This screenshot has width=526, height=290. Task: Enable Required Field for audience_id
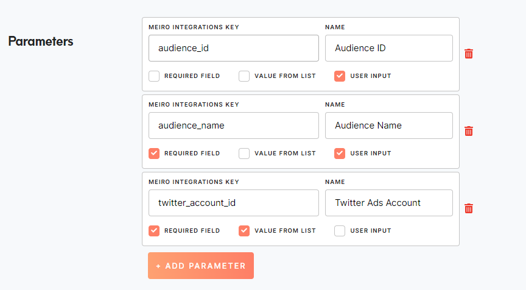pos(154,76)
